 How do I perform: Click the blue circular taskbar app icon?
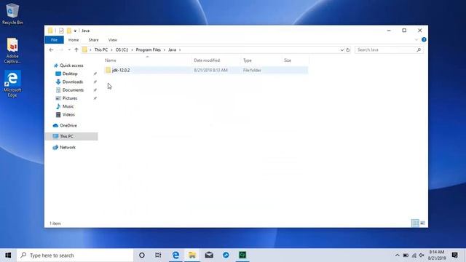pos(226,255)
